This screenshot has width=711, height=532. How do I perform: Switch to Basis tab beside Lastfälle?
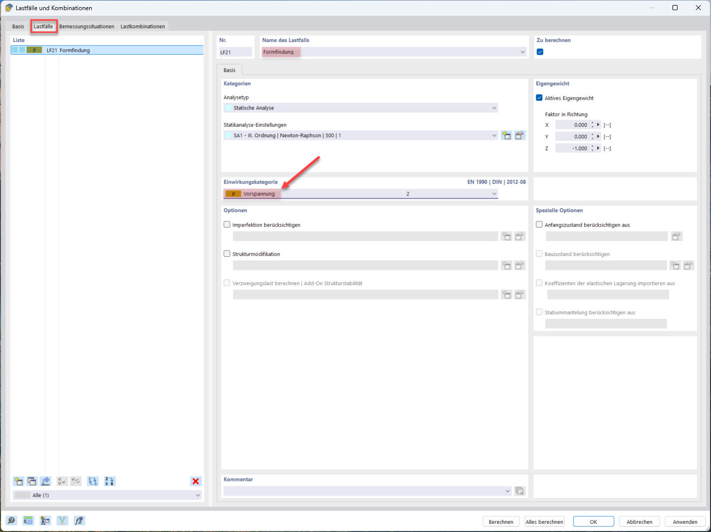pyautogui.click(x=18, y=26)
